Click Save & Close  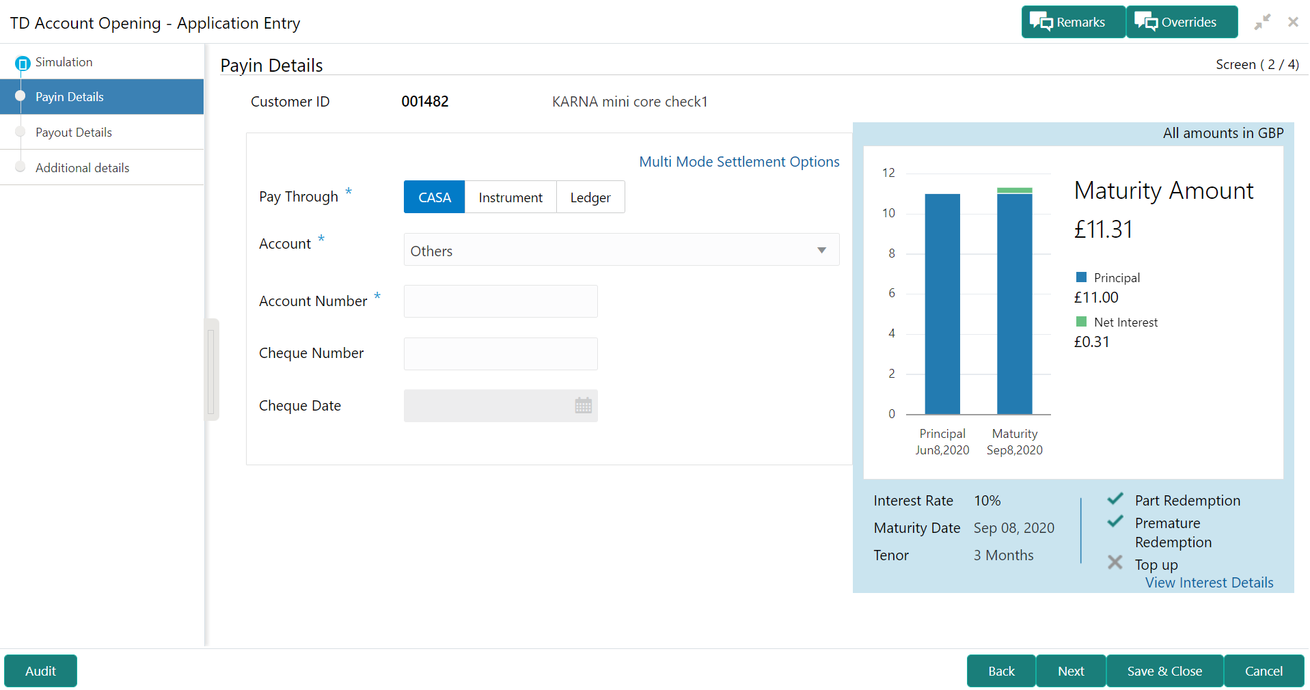tap(1164, 671)
